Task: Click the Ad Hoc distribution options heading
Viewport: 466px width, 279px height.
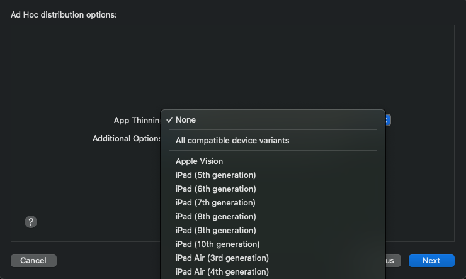Action: click(x=64, y=14)
